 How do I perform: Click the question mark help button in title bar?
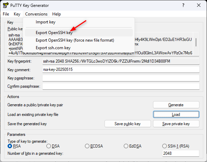183,5
